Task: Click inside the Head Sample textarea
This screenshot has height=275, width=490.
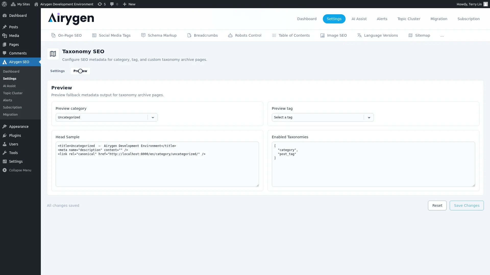Action: click(157, 164)
